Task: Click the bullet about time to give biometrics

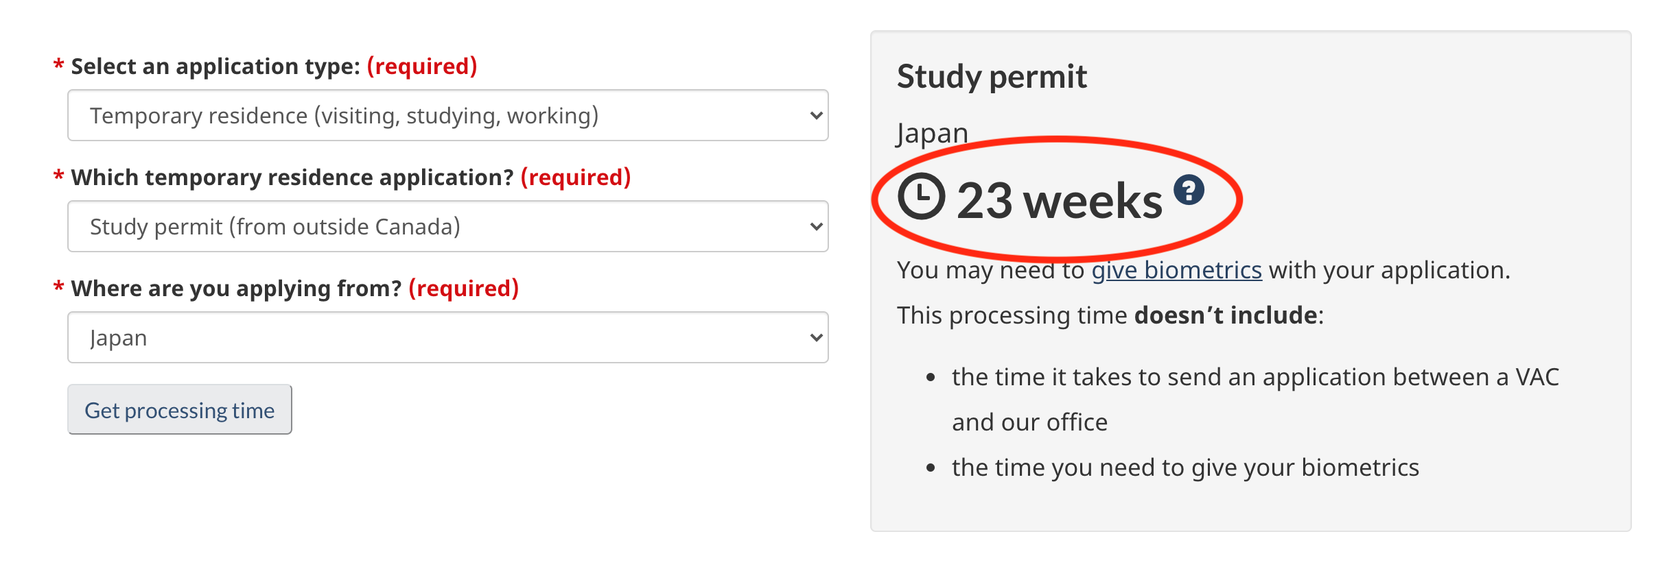Action: click(1184, 468)
